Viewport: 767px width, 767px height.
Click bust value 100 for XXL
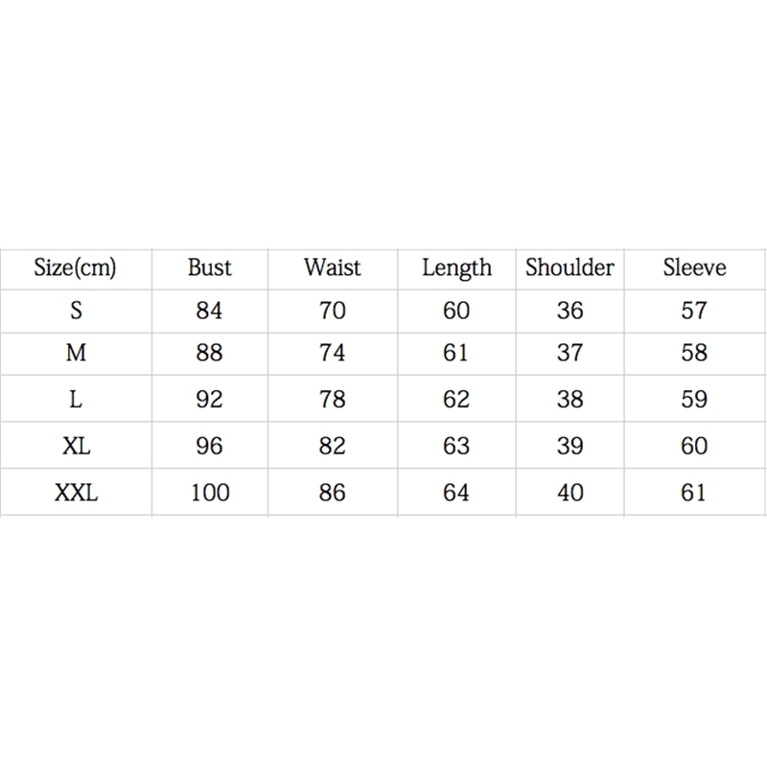click(x=209, y=493)
